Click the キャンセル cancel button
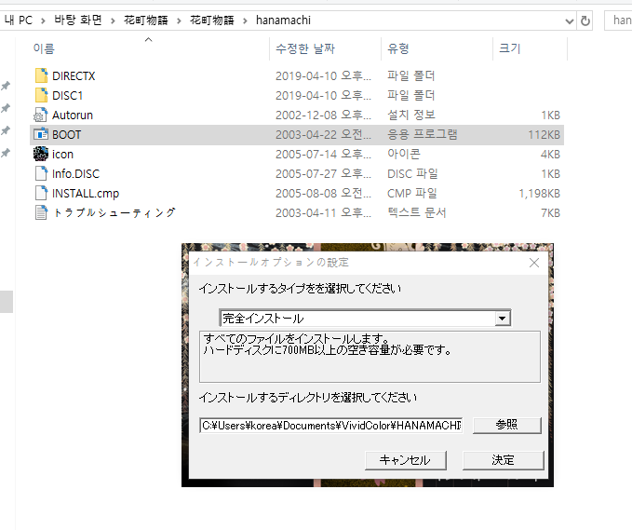Viewport: 632px width, 530px height. point(406,460)
